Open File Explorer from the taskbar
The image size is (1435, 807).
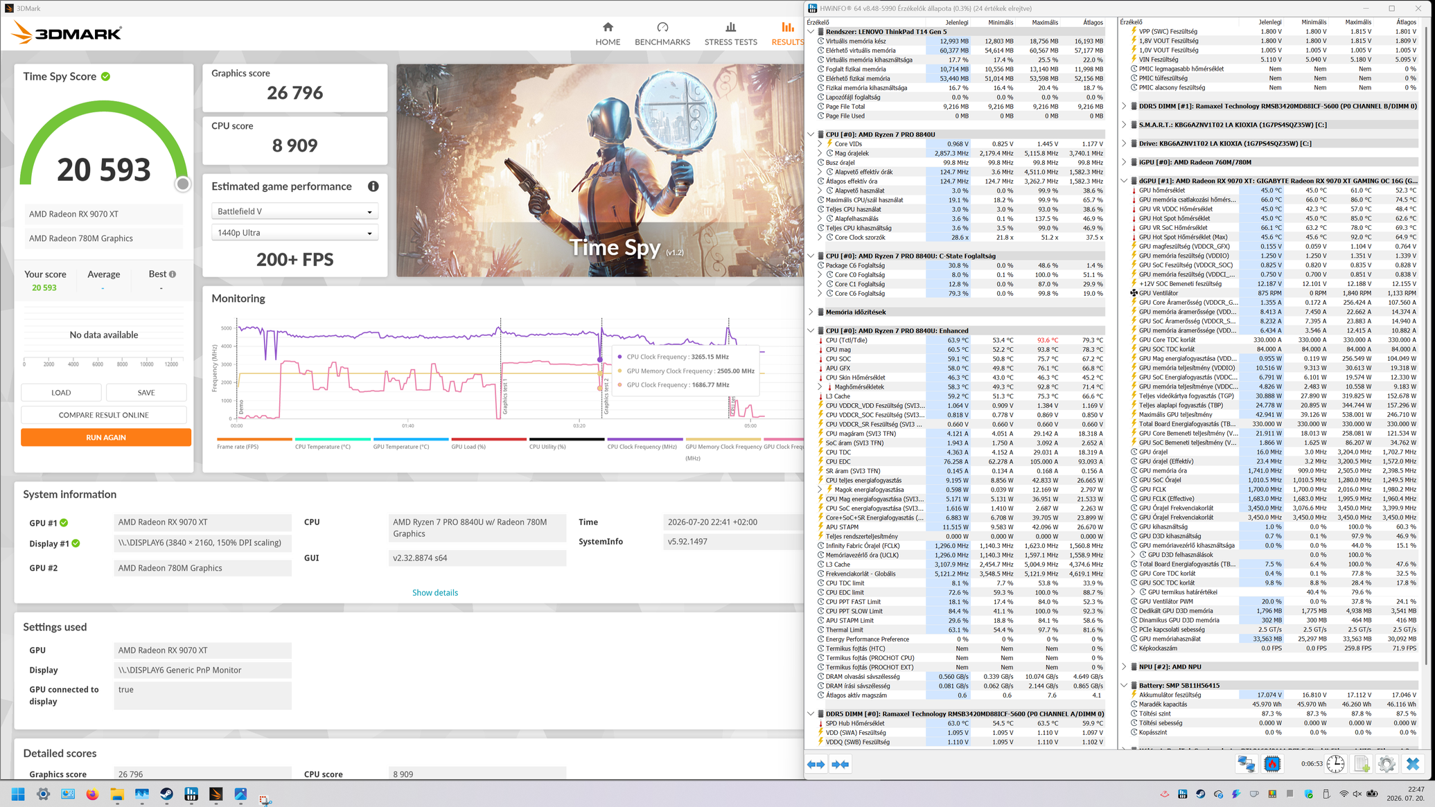[117, 794]
